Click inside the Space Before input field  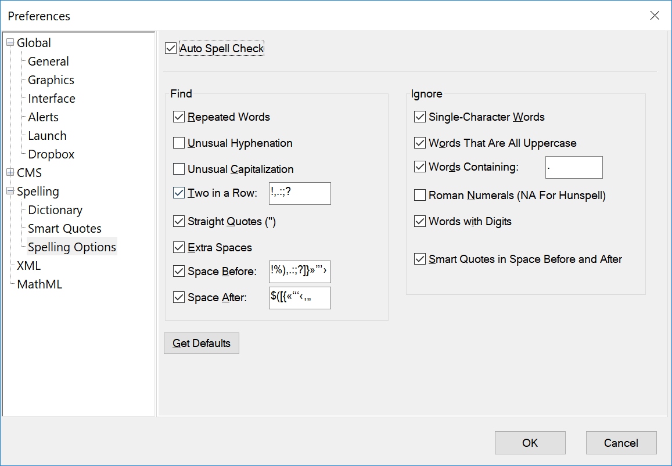(300, 272)
